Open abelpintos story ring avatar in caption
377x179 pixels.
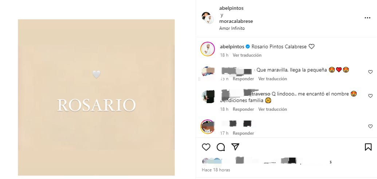coord(208,49)
